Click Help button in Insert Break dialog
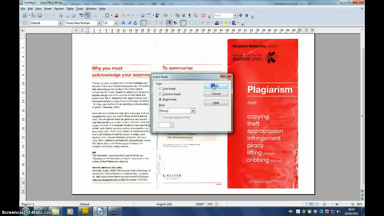 coord(216,103)
